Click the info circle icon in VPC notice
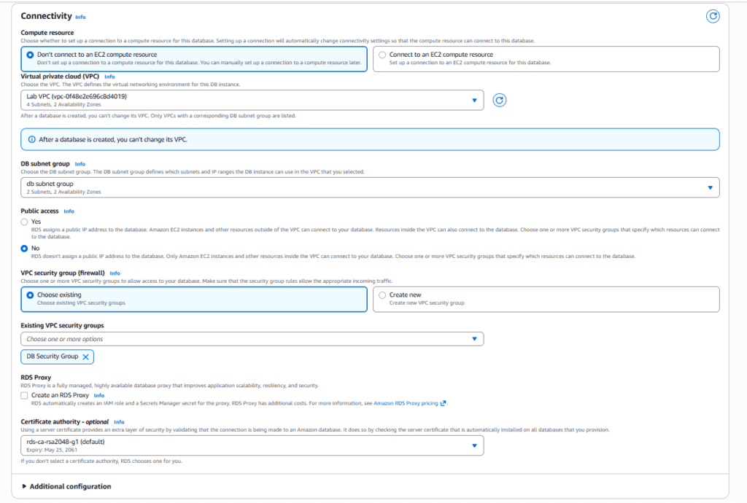The width and height of the screenshot is (747, 503). 31,139
